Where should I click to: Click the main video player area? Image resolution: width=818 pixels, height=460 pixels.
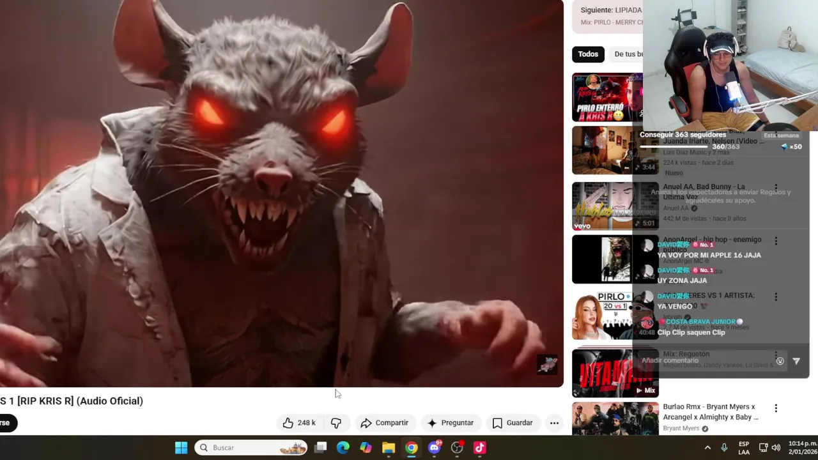[x=281, y=193]
